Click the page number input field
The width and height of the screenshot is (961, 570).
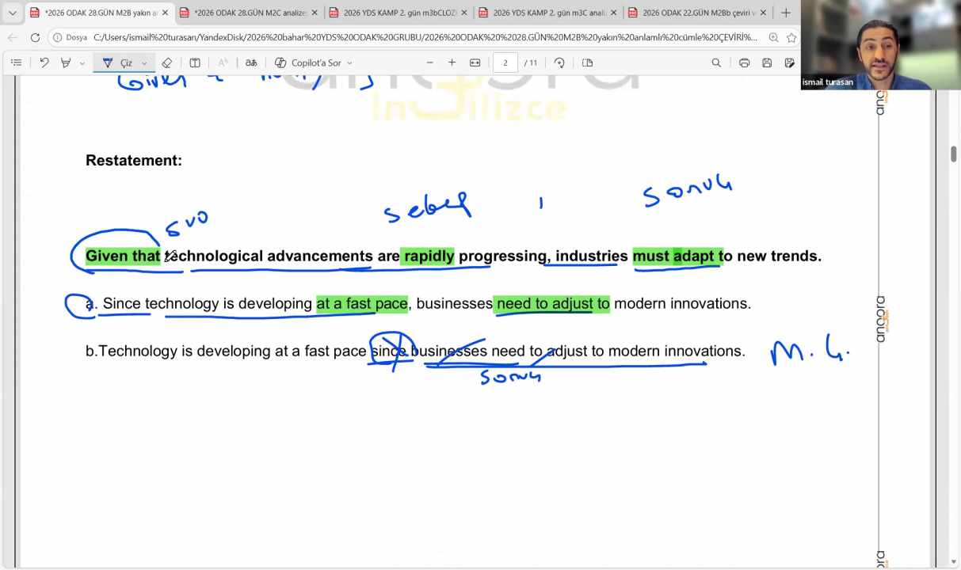pyautogui.click(x=505, y=63)
